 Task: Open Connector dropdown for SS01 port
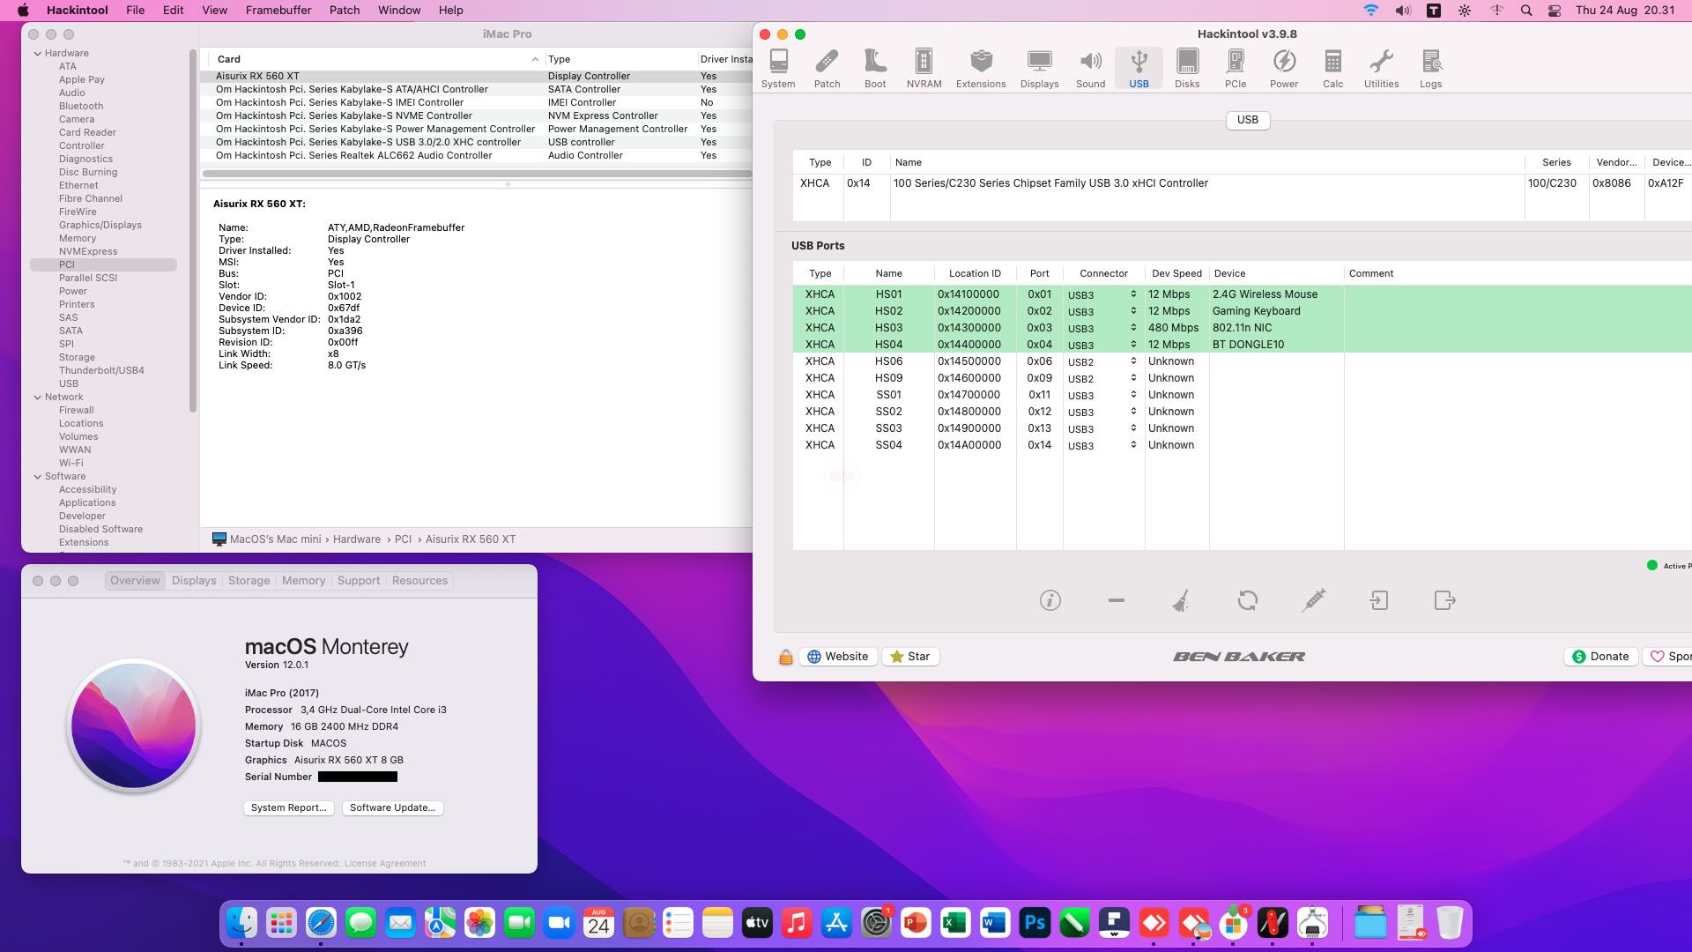1102,395
